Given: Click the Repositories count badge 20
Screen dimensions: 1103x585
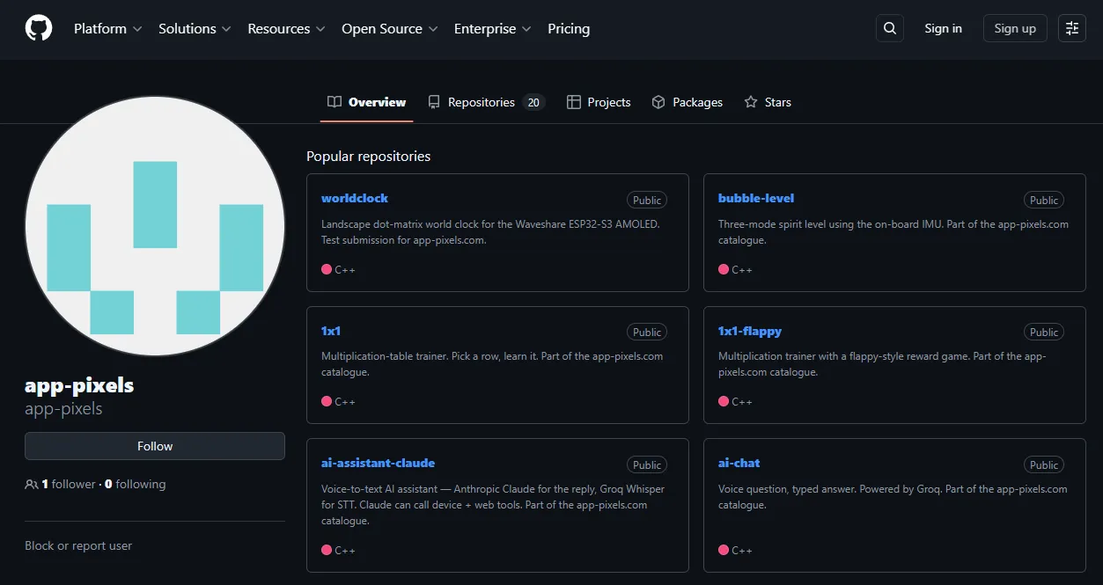Looking at the screenshot, I should point(533,102).
